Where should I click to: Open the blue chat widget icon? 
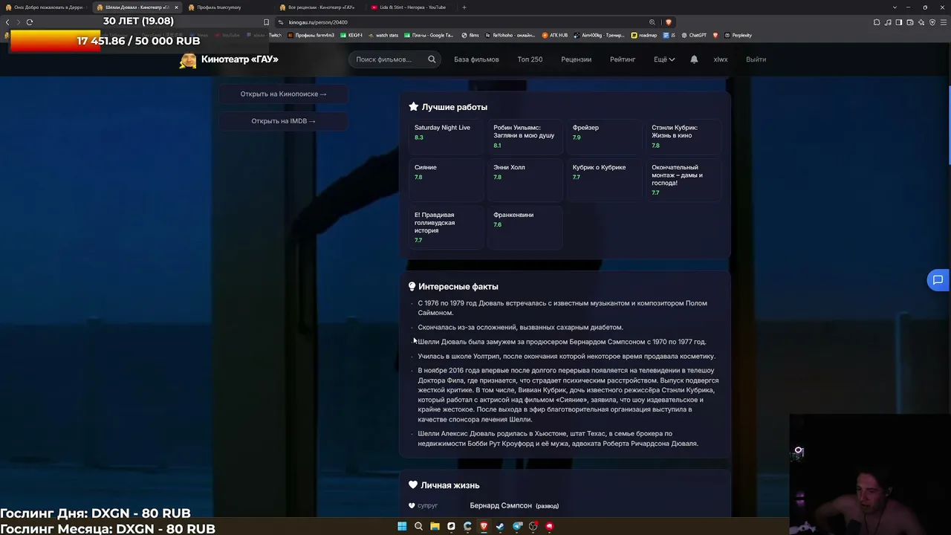[938, 280]
